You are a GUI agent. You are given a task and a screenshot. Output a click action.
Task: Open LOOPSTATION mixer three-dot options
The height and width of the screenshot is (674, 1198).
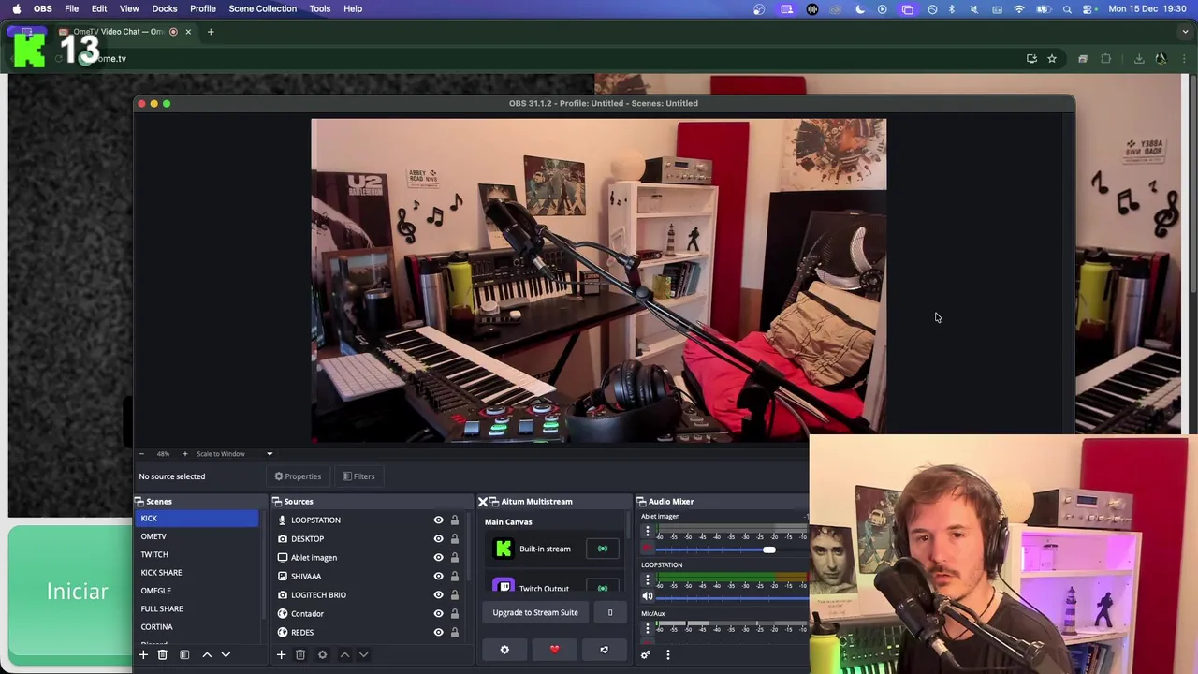pyautogui.click(x=647, y=579)
